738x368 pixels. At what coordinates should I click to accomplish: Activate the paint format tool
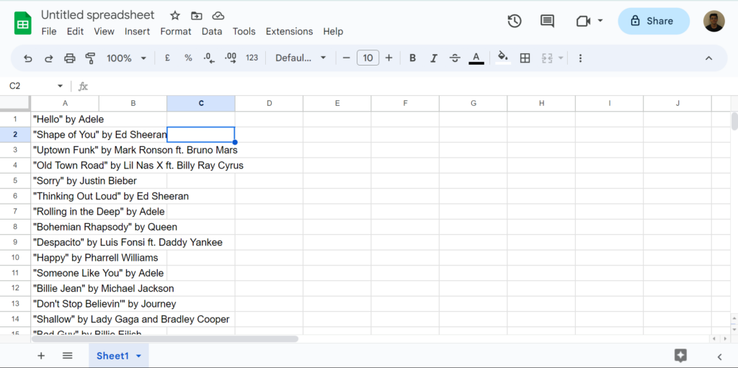click(90, 58)
